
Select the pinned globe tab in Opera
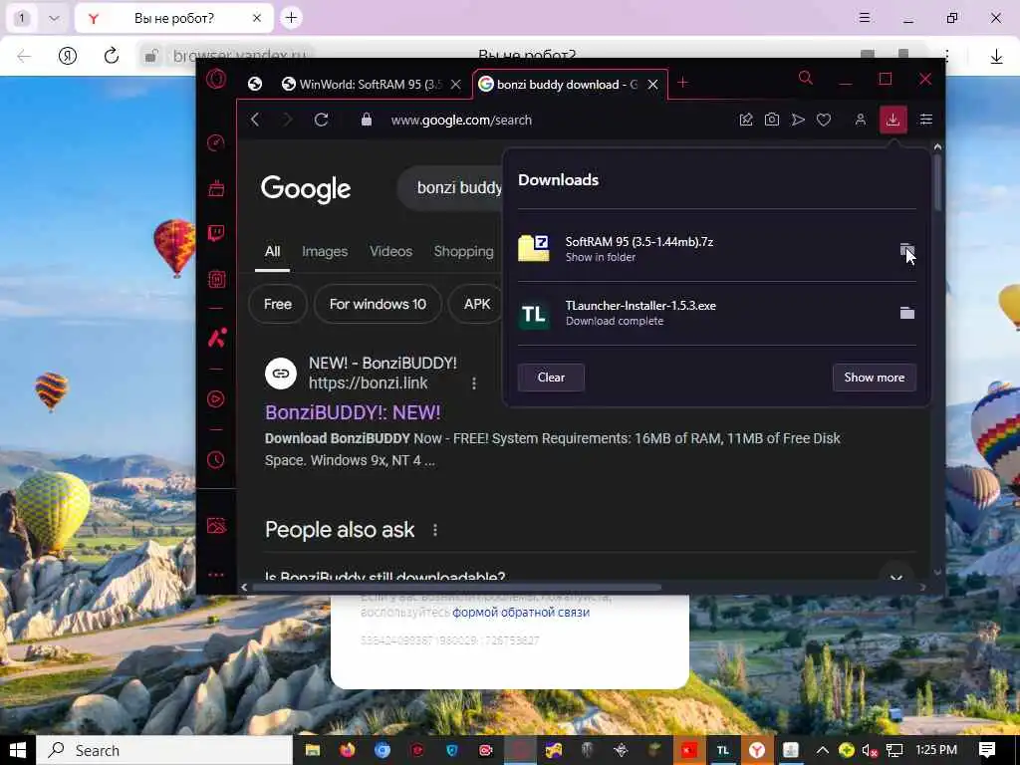pyautogui.click(x=255, y=84)
